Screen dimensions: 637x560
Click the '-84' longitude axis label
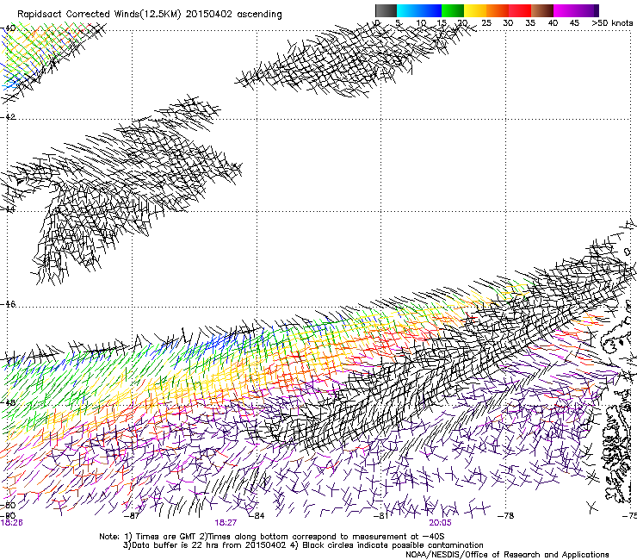click(x=257, y=516)
